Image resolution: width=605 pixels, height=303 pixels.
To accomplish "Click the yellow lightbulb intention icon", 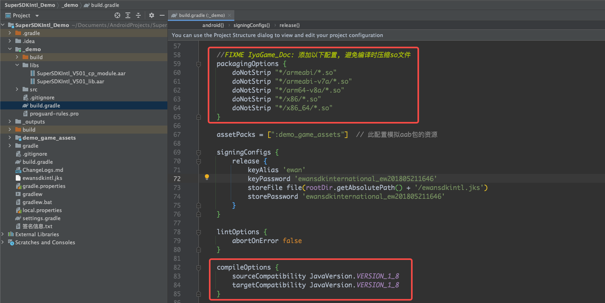I will [x=207, y=177].
